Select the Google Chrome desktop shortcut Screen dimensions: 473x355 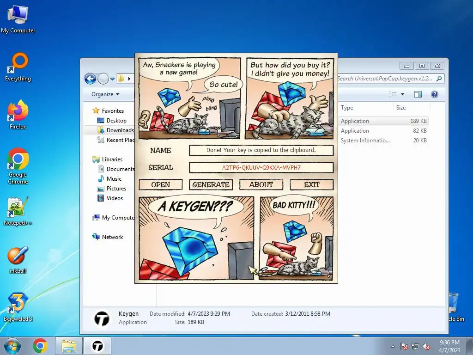click(x=18, y=166)
